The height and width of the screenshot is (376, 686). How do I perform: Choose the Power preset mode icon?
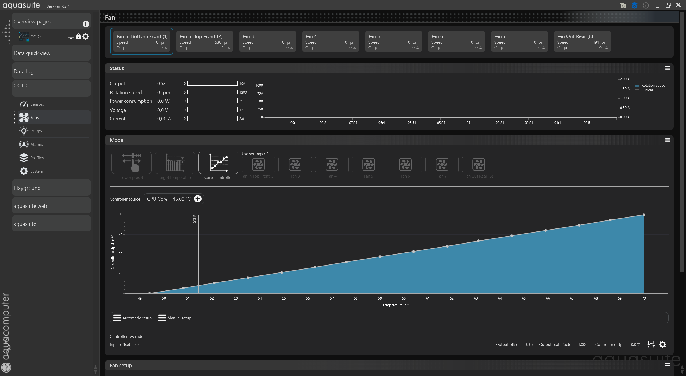(131, 163)
